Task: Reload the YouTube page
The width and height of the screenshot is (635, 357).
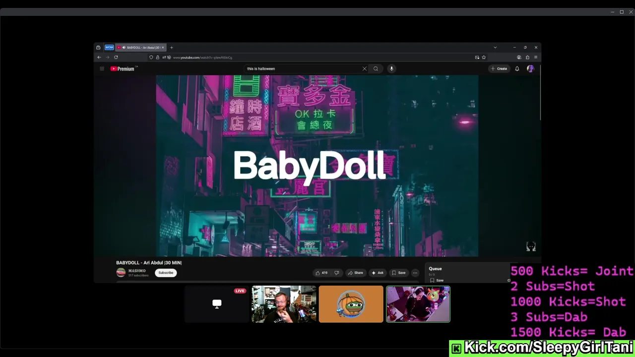Action: click(116, 58)
